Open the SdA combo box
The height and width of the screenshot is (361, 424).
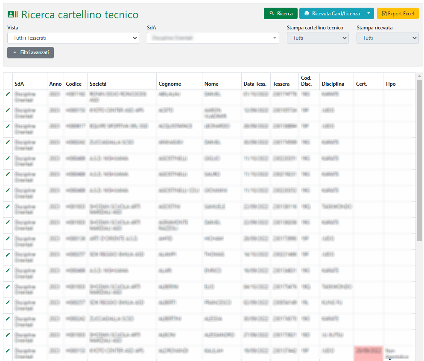click(x=213, y=38)
